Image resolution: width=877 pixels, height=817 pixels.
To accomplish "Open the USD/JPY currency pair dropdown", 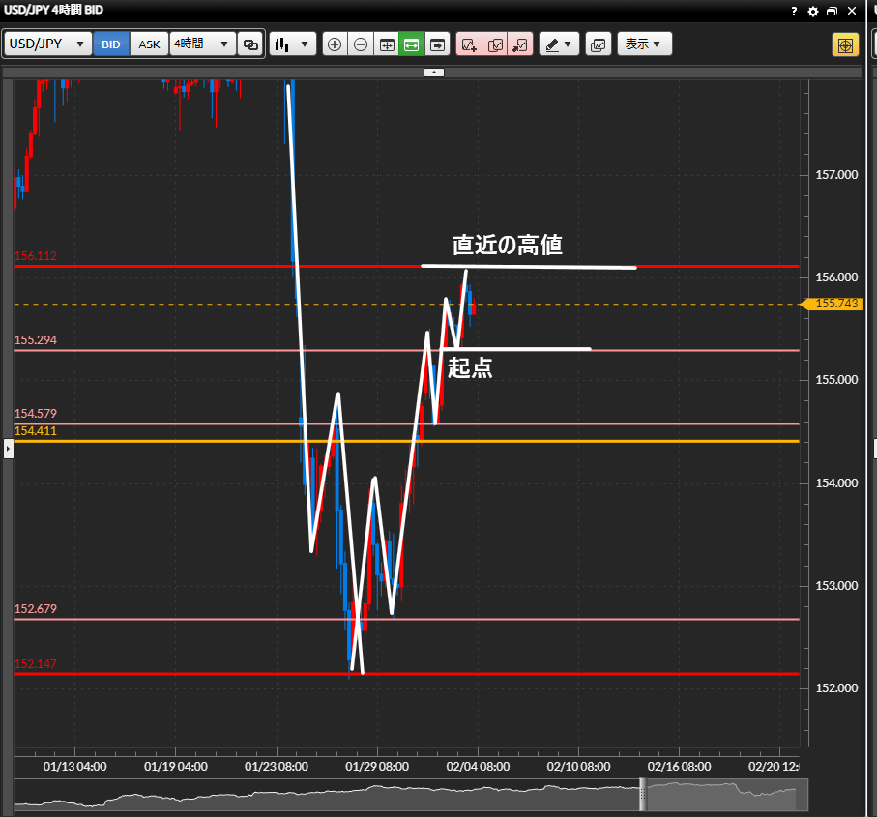I will point(48,44).
